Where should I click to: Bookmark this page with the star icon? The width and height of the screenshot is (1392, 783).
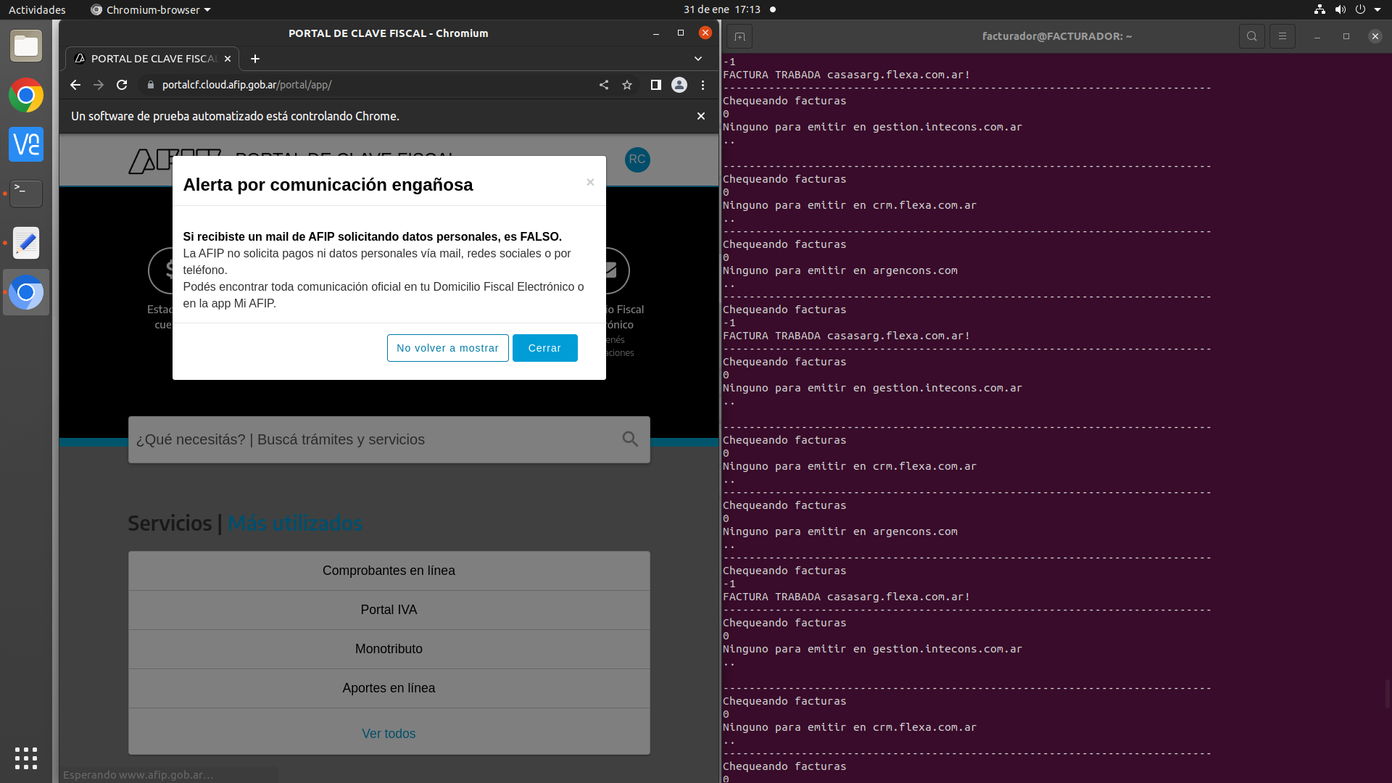(627, 85)
